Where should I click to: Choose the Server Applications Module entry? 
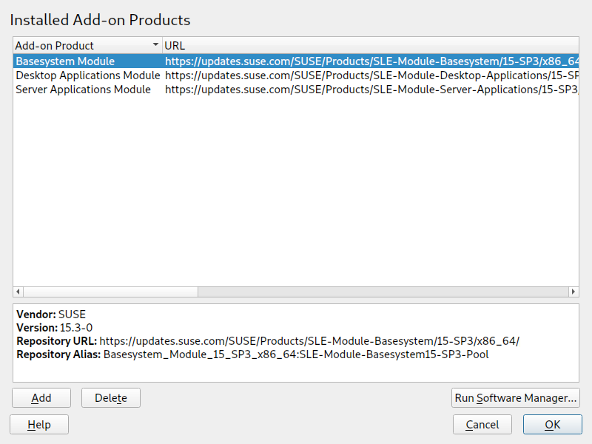tap(83, 90)
